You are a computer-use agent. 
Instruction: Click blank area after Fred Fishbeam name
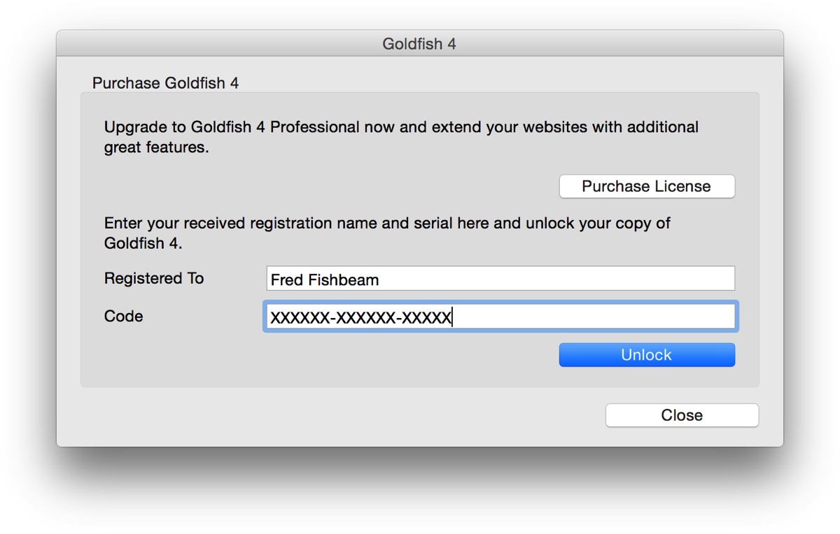coord(556,278)
